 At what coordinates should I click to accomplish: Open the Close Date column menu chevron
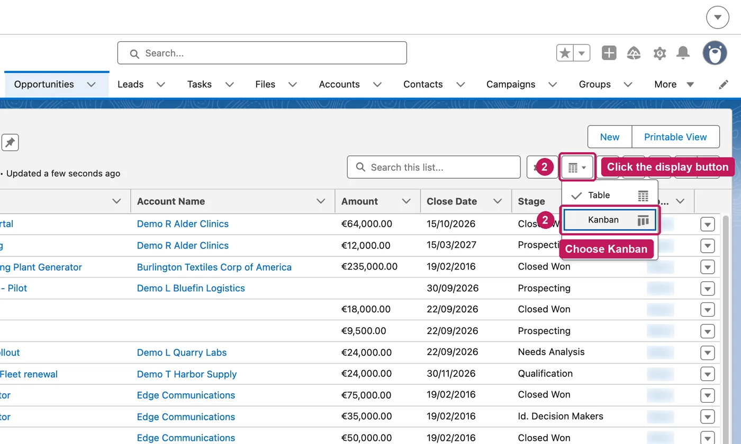[x=498, y=201]
